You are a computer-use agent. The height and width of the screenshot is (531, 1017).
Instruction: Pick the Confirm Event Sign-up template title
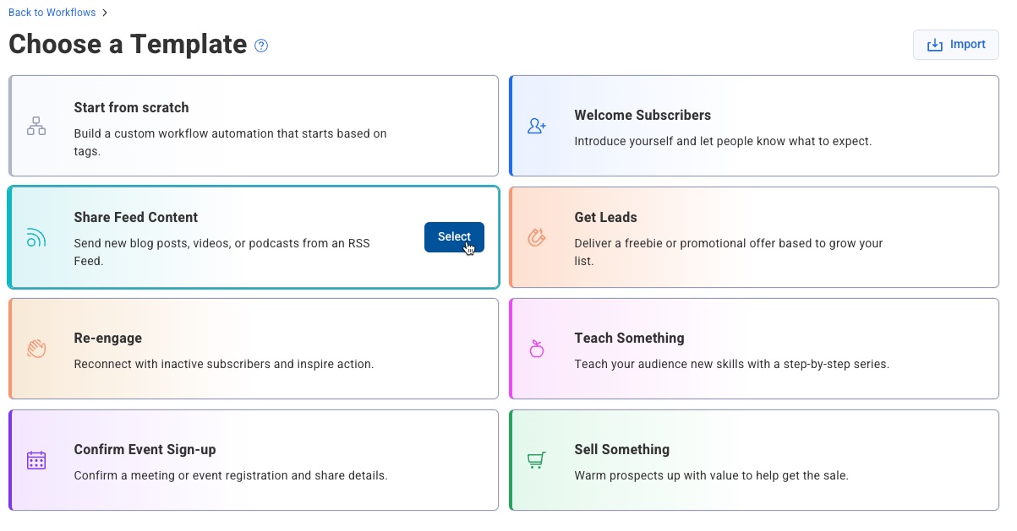[x=145, y=450]
